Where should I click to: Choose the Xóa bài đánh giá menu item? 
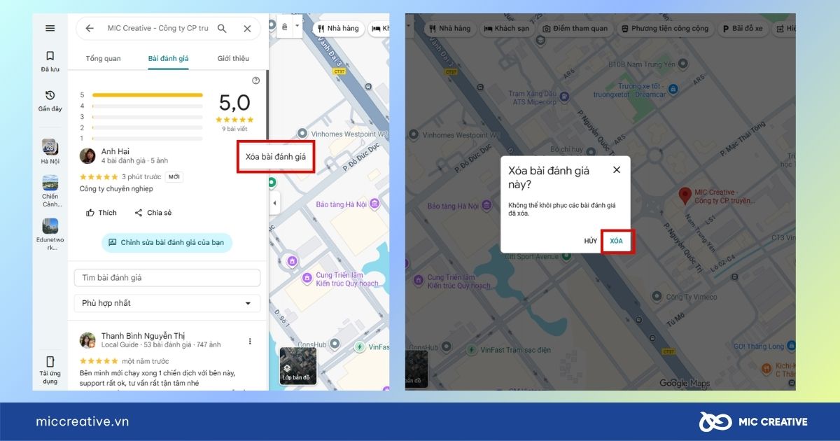point(276,157)
